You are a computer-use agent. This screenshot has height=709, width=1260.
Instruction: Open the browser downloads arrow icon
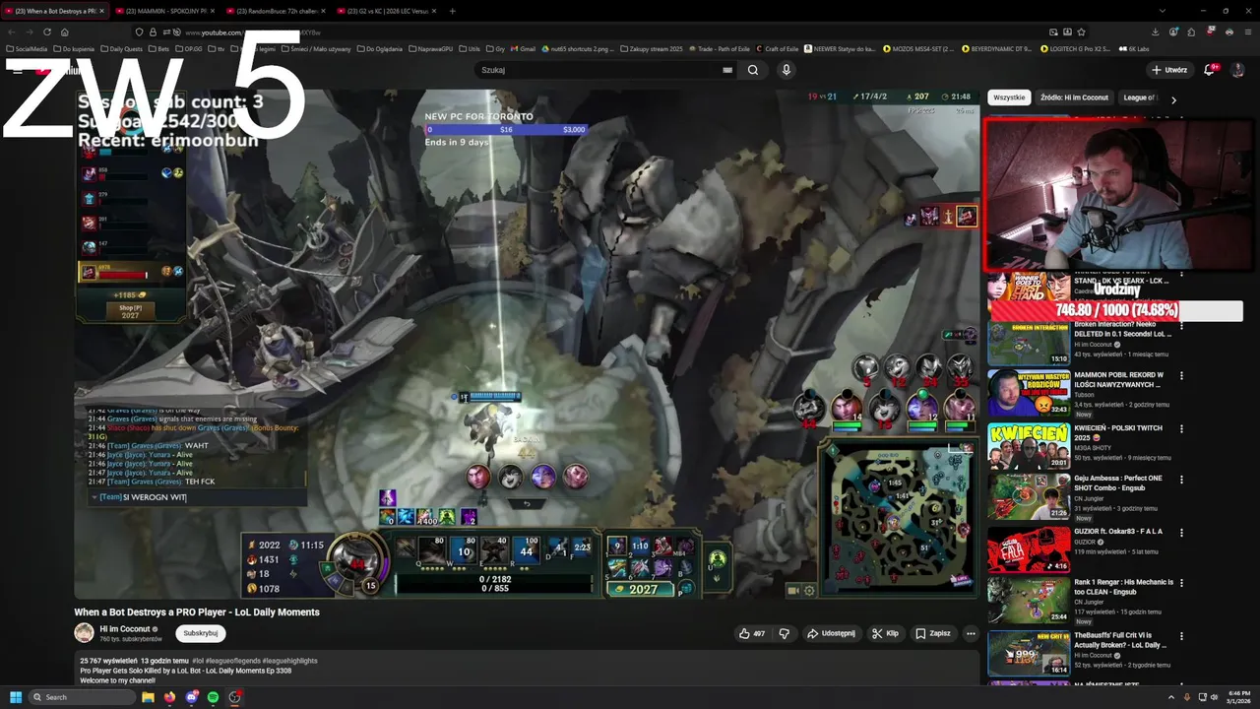click(x=1155, y=32)
